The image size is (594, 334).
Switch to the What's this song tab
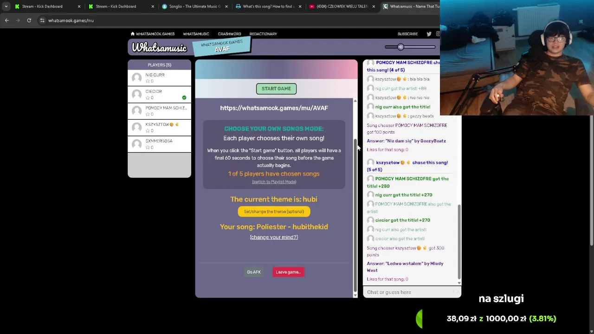[x=268, y=6]
